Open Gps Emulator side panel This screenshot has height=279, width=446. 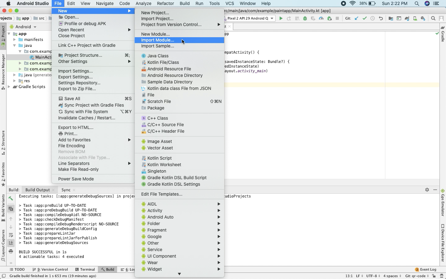[443, 203]
